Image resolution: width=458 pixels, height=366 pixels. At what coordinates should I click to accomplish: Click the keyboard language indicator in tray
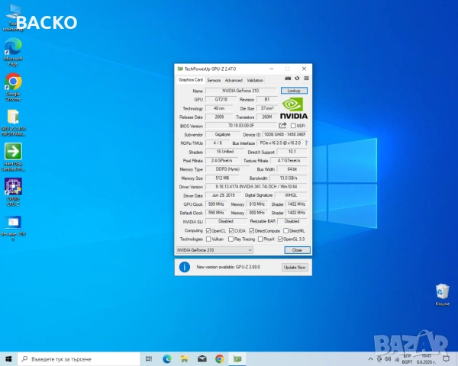pos(407,359)
